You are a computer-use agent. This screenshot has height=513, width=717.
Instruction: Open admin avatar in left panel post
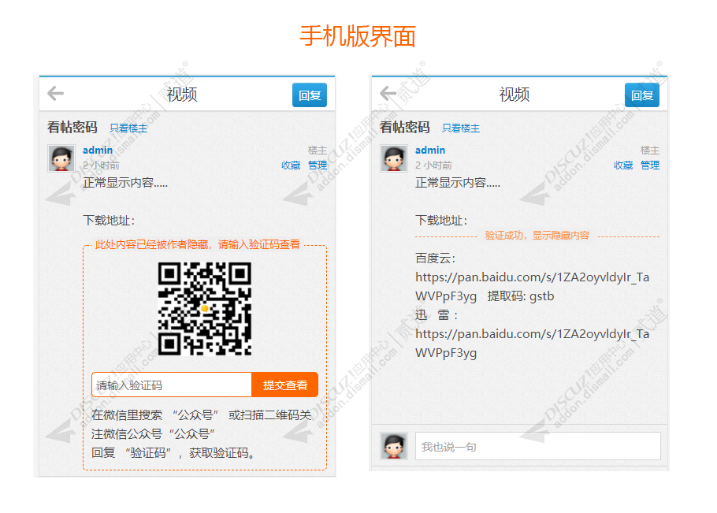tap(61, 158)
